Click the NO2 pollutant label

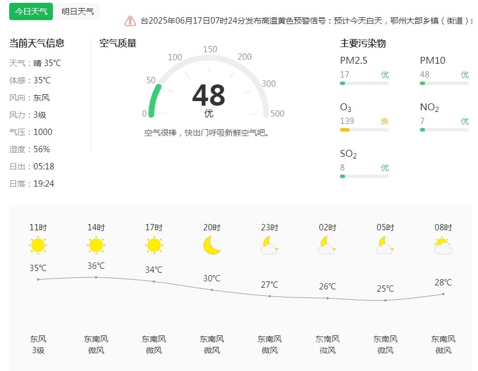[429, 107]
